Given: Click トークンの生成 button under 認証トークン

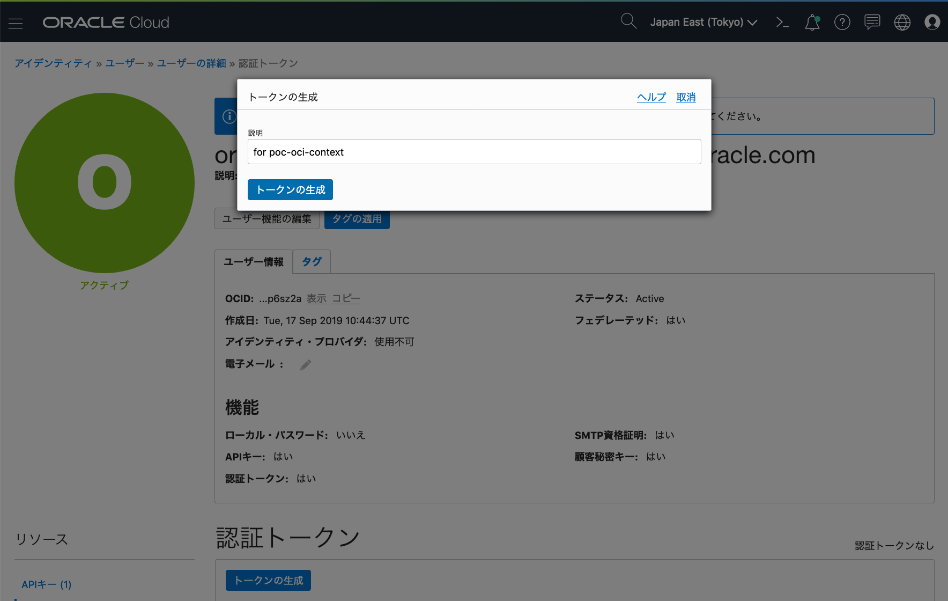Looking at the screenshot, I should pyautogui.click(x=268, y=580).
